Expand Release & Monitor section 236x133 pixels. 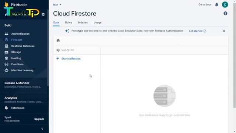click(24, 85)
